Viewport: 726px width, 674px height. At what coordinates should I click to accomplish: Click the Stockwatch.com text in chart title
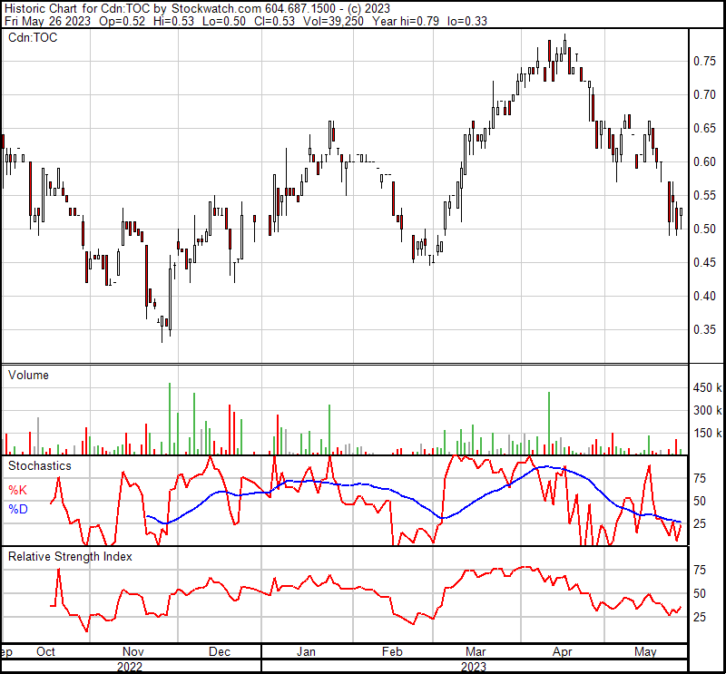(x=217, y=8)
